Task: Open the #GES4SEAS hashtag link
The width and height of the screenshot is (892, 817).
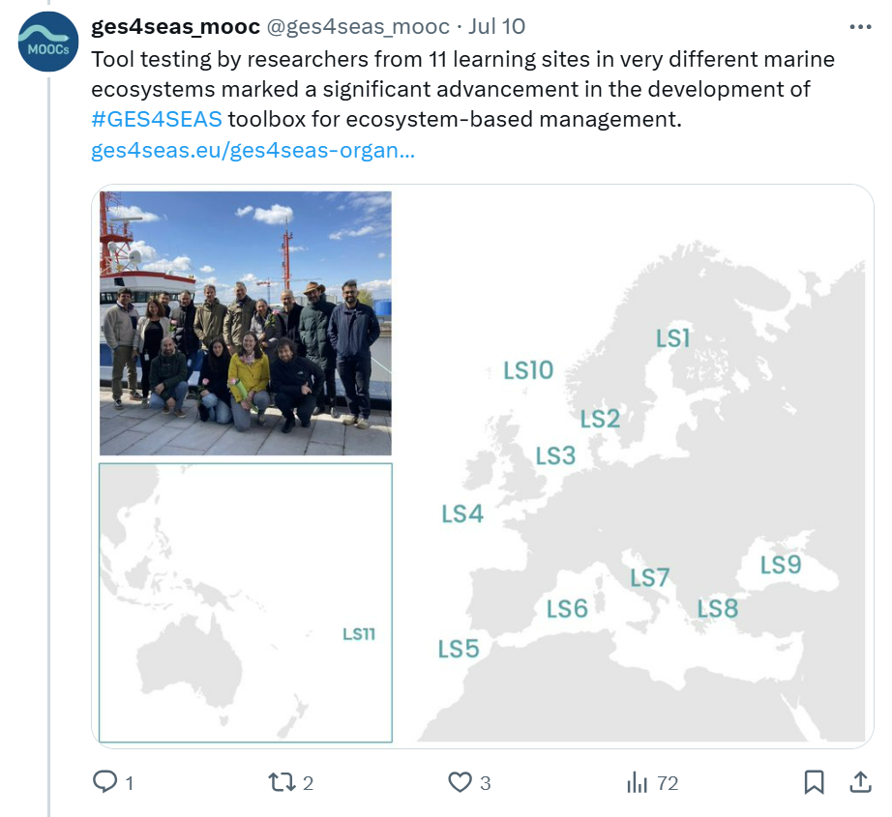Action: (156, 120)
